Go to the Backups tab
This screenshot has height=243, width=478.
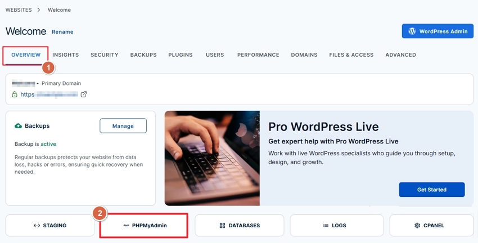(x=143, y=55)
